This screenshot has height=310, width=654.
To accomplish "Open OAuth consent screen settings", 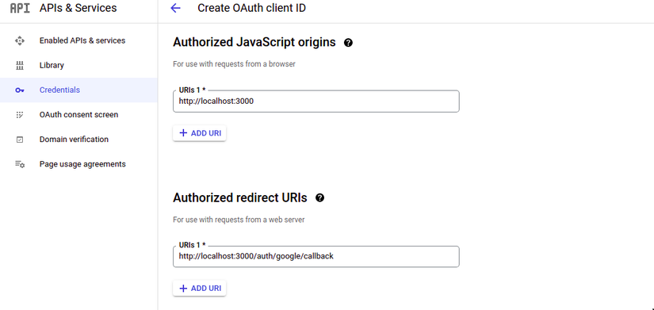I will click(78, 114).
